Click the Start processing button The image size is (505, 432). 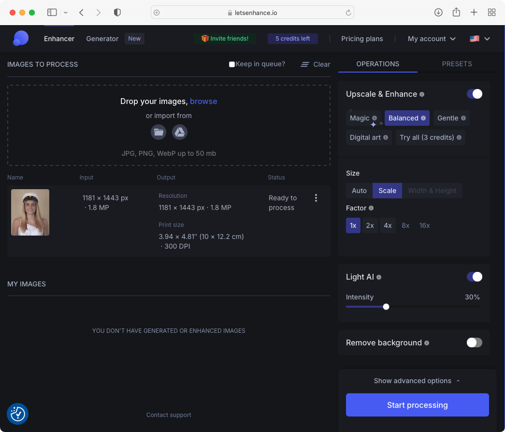click(417, 405)
